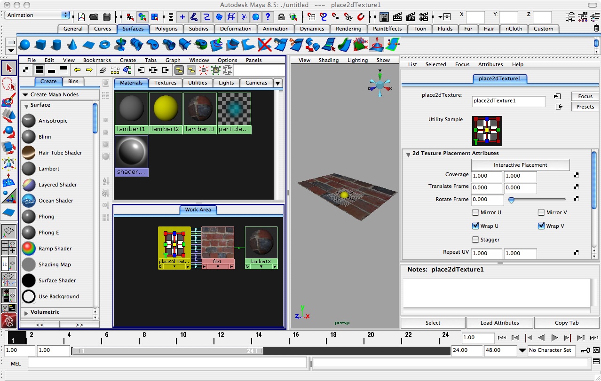Open the Bins tab
Screen dimensions: 601x381
point(73,81)
